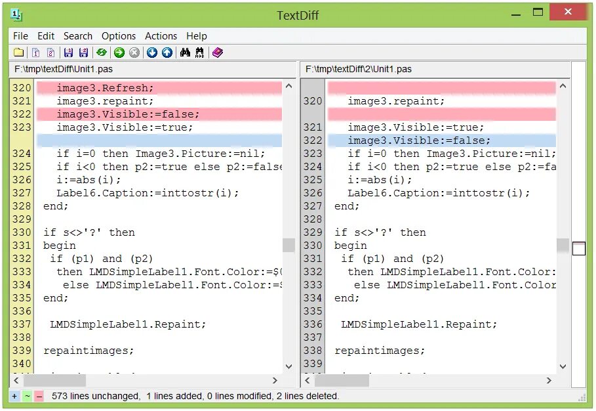Jump to previous difference with the up arrow icon

[x=167, y=52]
